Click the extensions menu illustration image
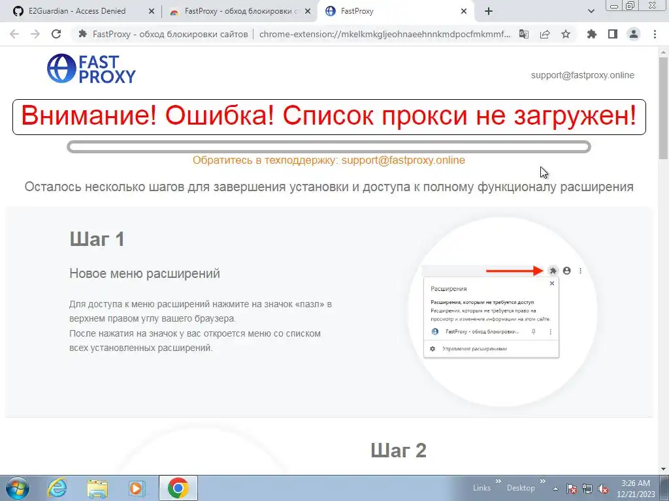Image resolution: width=669 pixels, height=501 pixels. [502, 311]
